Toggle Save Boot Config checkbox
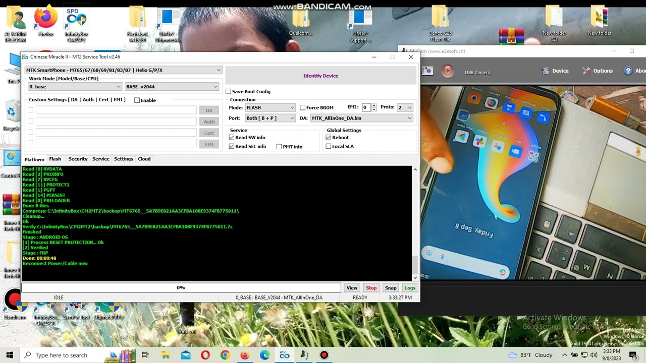 coord(229,91)
